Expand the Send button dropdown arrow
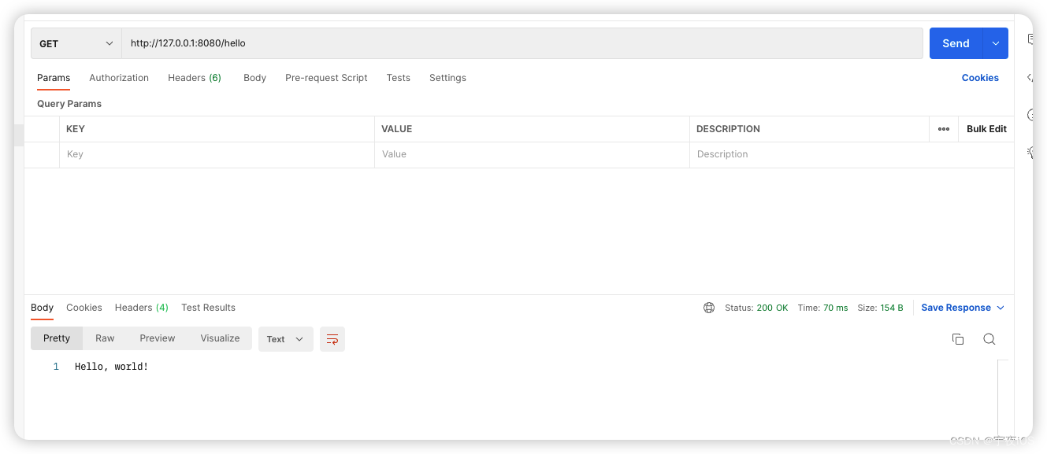 click(996, 43)
